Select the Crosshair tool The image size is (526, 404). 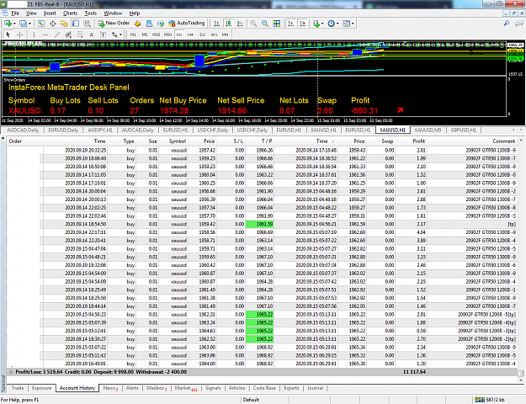[20, 35]
